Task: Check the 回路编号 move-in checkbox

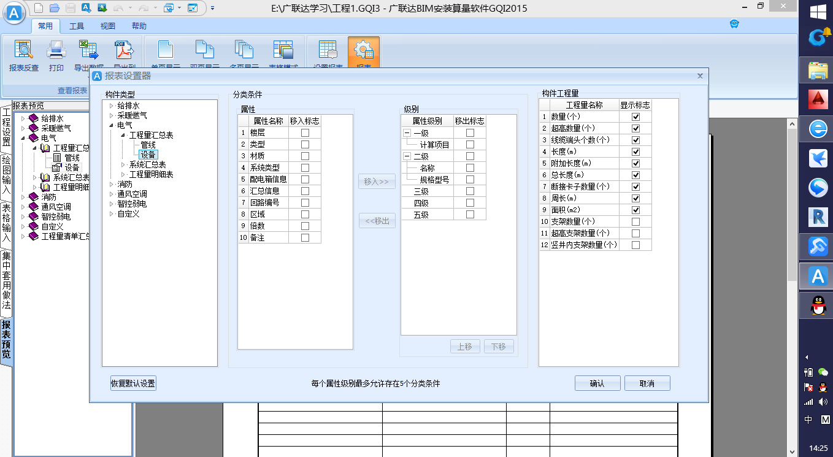Action: click(x=305, y=202)
